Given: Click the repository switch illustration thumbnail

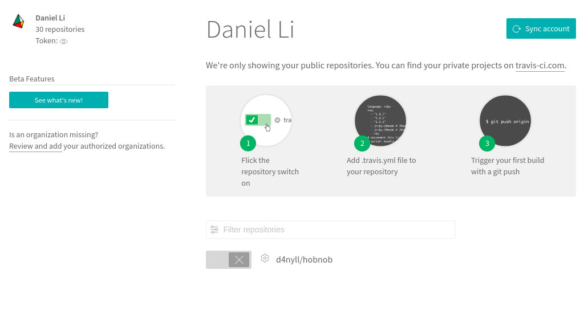Looking at the screenshot, I should tap(267, 120).
